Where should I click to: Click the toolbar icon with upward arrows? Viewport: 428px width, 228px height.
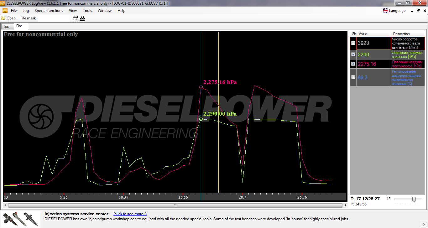coord(75,18)
